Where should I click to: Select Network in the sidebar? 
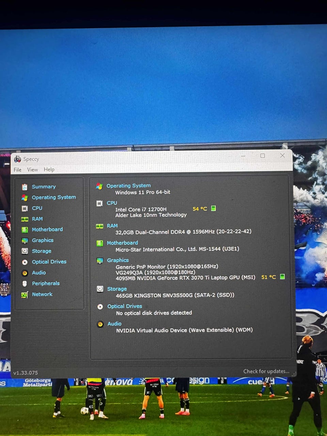(42, 294)
